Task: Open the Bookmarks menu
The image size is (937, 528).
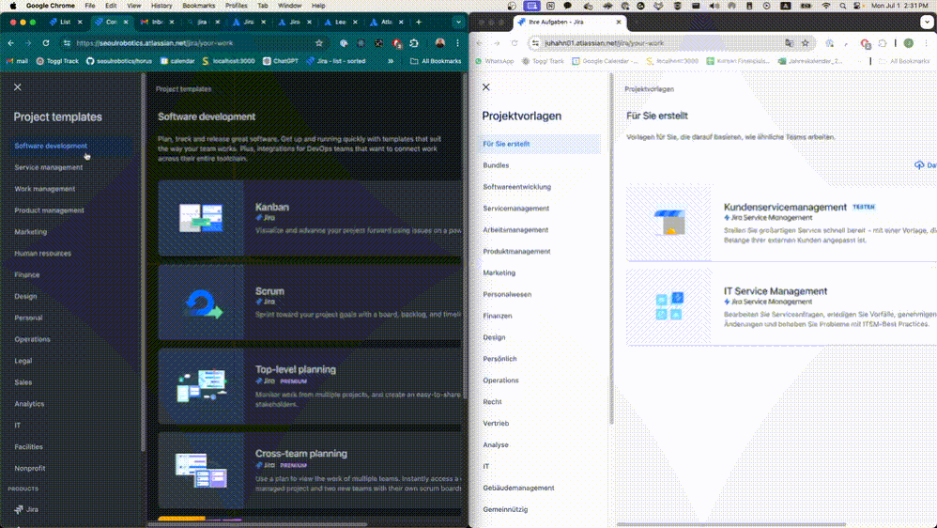Action: pyautogui.click(x=198, y=6)
